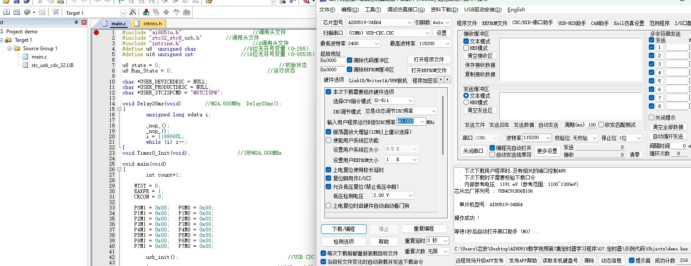
Task: Click the Pack Installer icon in Keil toolbar
Action: pyautogui.click(x=187, y=12)
